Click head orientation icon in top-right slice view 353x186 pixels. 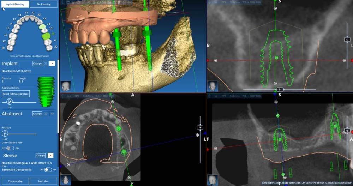click(212, 86)
